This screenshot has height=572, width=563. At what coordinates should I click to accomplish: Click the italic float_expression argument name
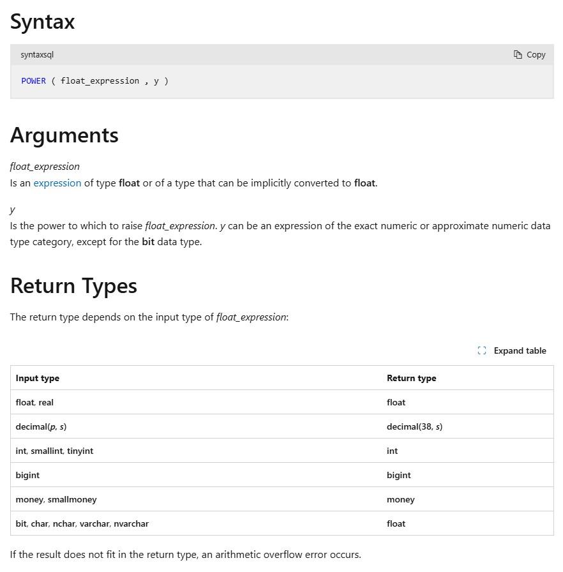45,167
